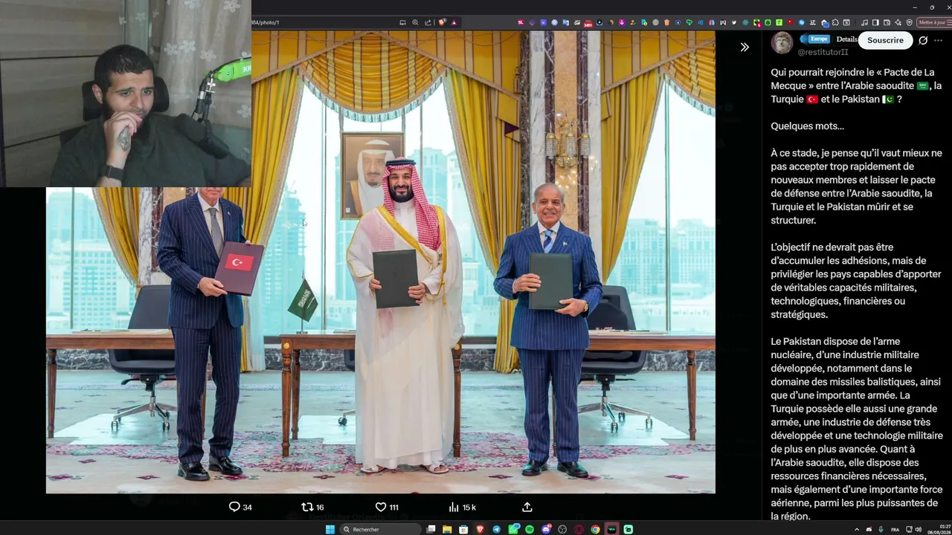Click the text 'Quelques mots...'
This screenshot has width=952, height=535.
[x=808, y=126]
